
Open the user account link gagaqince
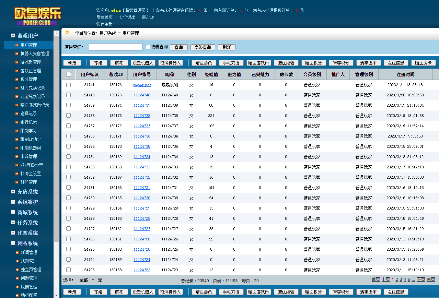142,85
